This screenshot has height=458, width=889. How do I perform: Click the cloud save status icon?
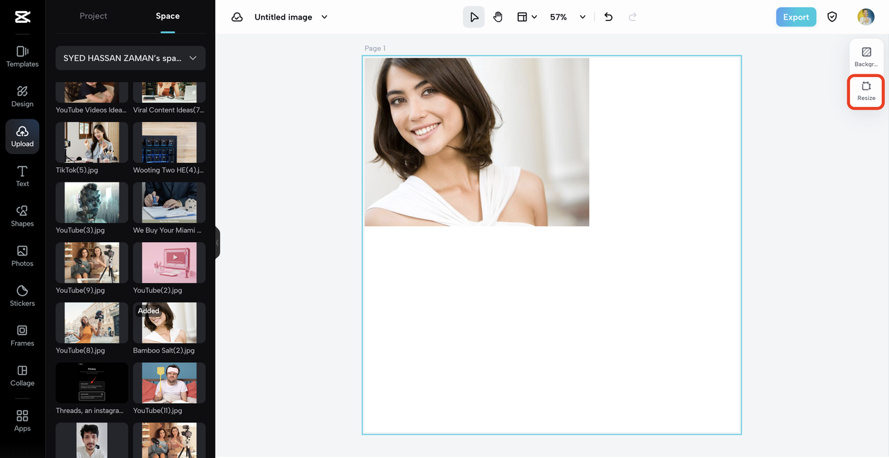pos(237,17)
